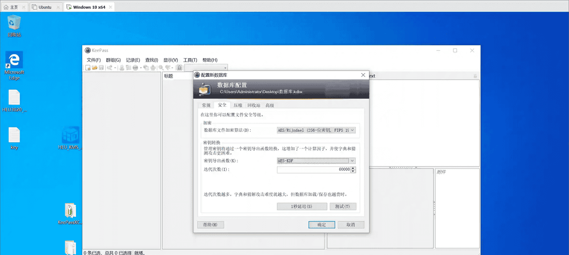Image resolution: width=569 pixels, height=255 pixels.
Task: Click the Find magnifier toolbar icon
Action: (161, 68)
